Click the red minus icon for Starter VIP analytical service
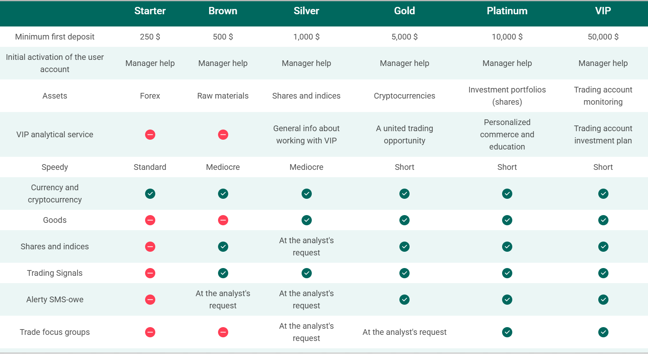This screenshot has height=354, width=648. point(150,134)
